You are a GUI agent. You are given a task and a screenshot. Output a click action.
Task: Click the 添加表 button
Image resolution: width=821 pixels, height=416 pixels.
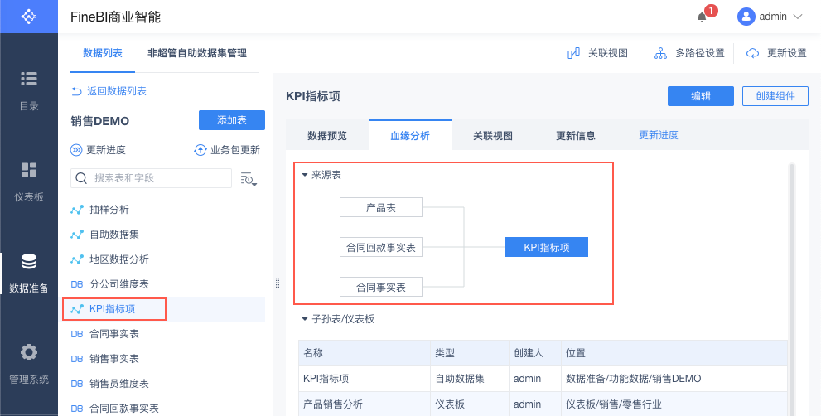[x=231, y=120]
